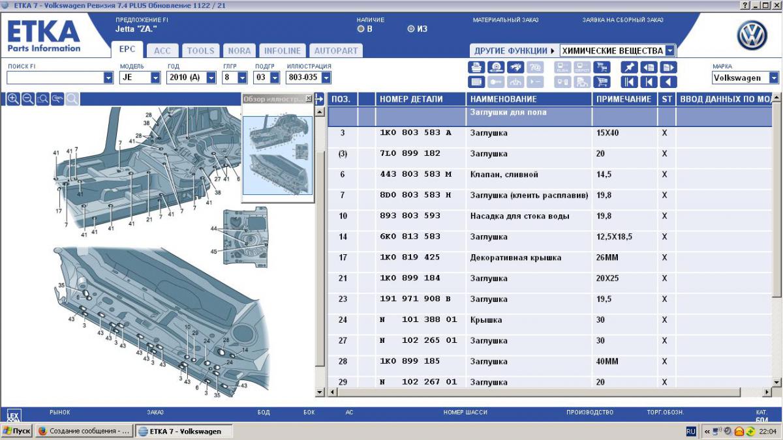Select the 'В' availability radio button
Screen dimensions: 783x440
(x=361, y=29)
